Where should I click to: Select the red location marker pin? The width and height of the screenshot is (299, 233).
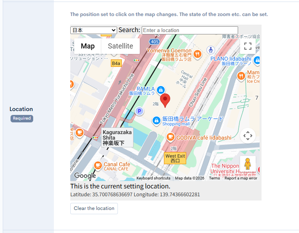[x=165, y=100]
